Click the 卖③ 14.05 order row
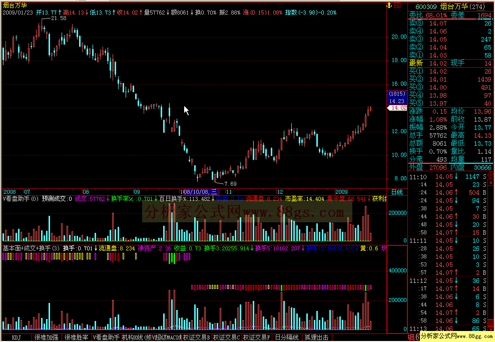Screen dimensions: 495x342 [450, 39]
